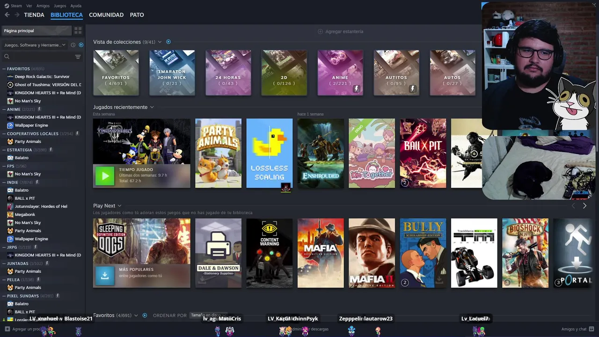
Task: Toggle recent activity sort clock icon
Action: click(x=73, y=45)
